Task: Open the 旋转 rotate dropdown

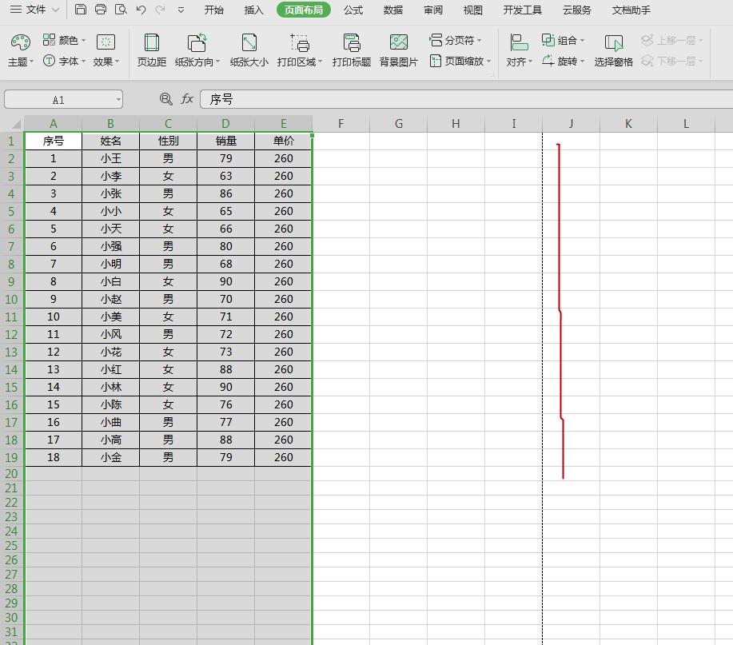Action: tap(563, 61)
